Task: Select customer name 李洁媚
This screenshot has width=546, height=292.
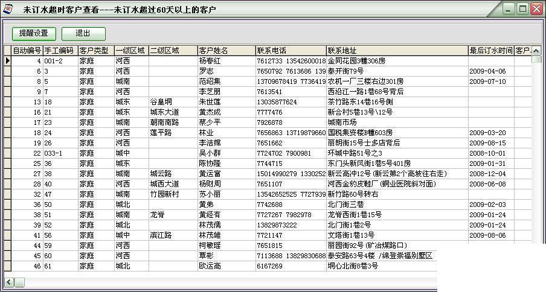Action: [x=210, y=143]
